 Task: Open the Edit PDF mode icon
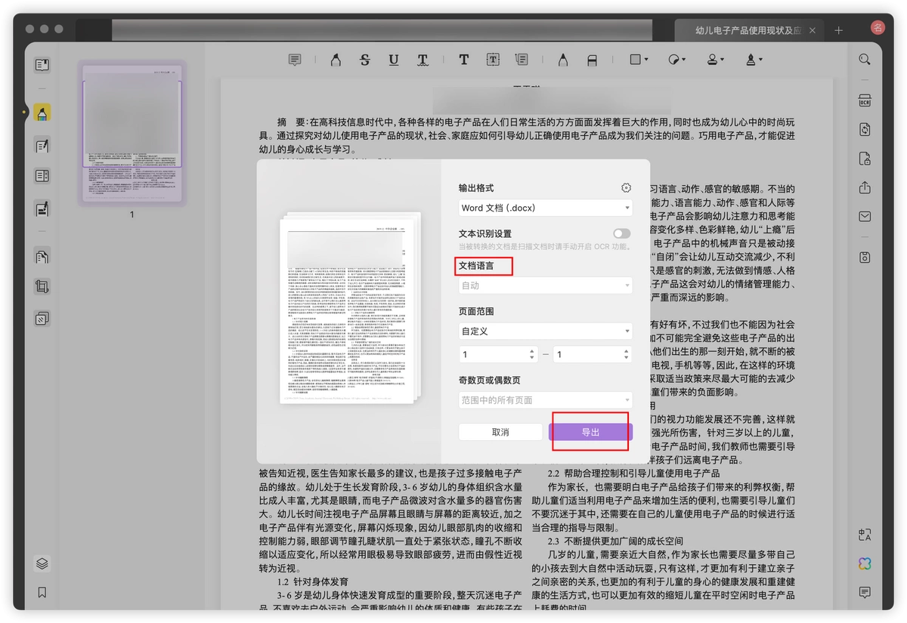pyautogui.click(x=42, y=146)
